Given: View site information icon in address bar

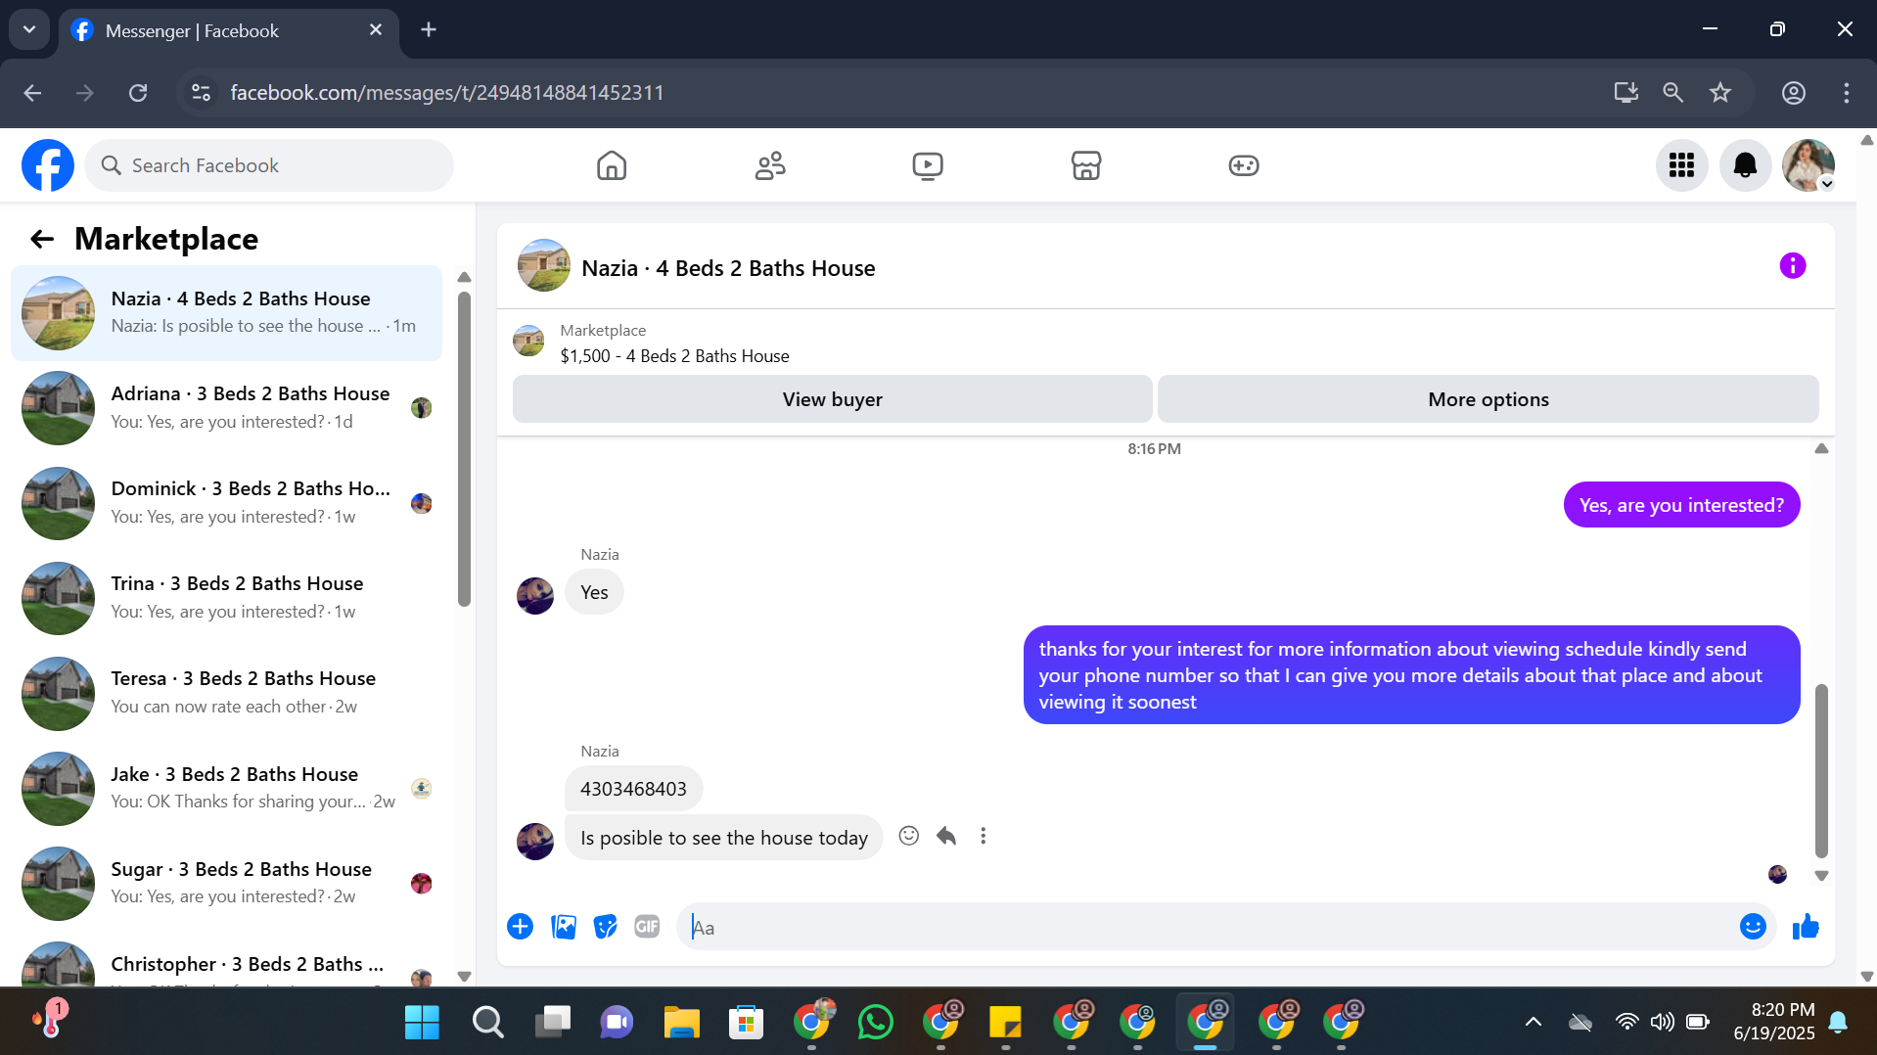Looking at the screenshot, I should coord(201,93).
